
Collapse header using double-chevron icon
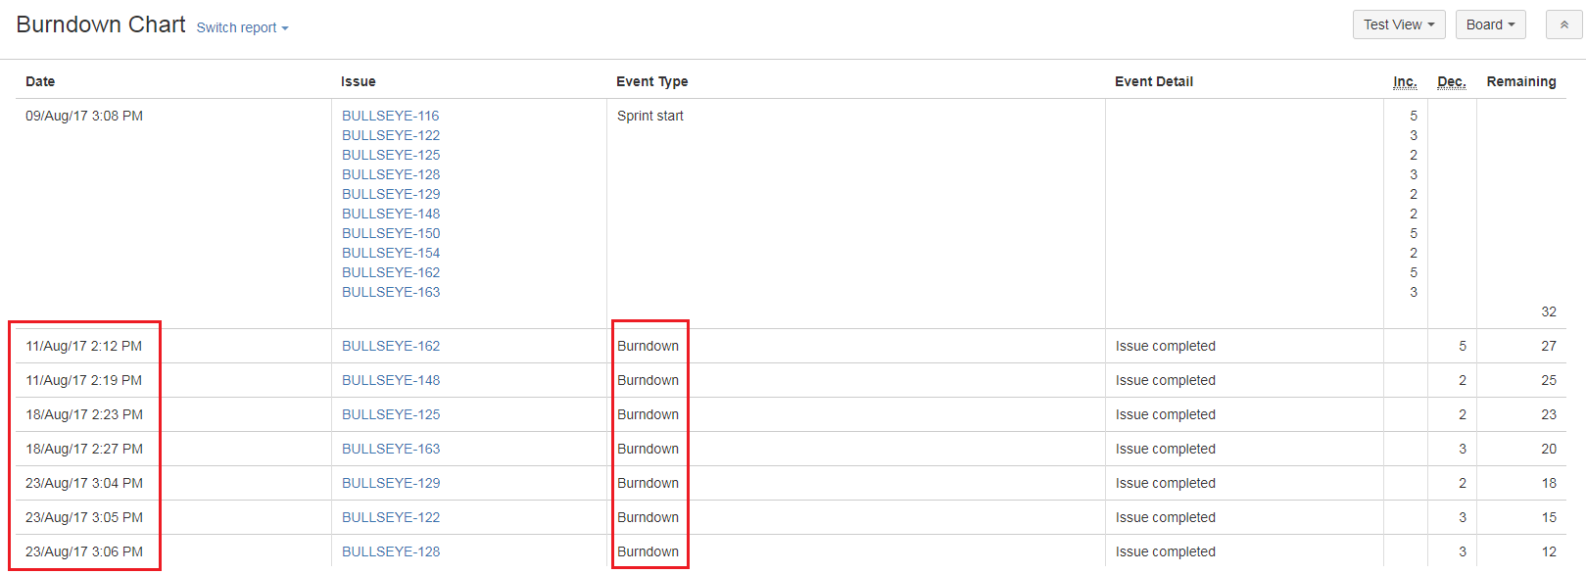tap(1563, 24)
